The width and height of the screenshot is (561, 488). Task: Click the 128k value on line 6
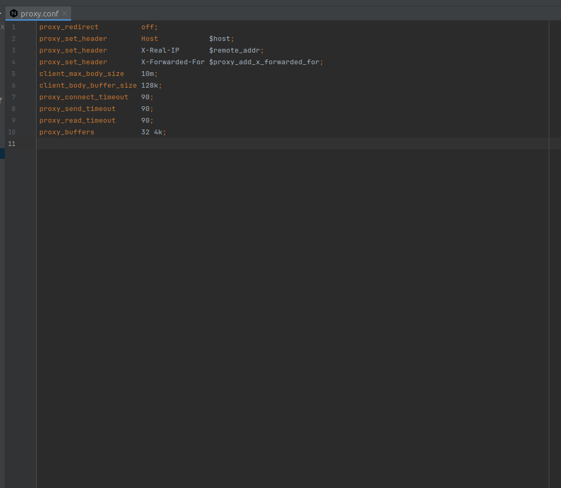(151, 85)
